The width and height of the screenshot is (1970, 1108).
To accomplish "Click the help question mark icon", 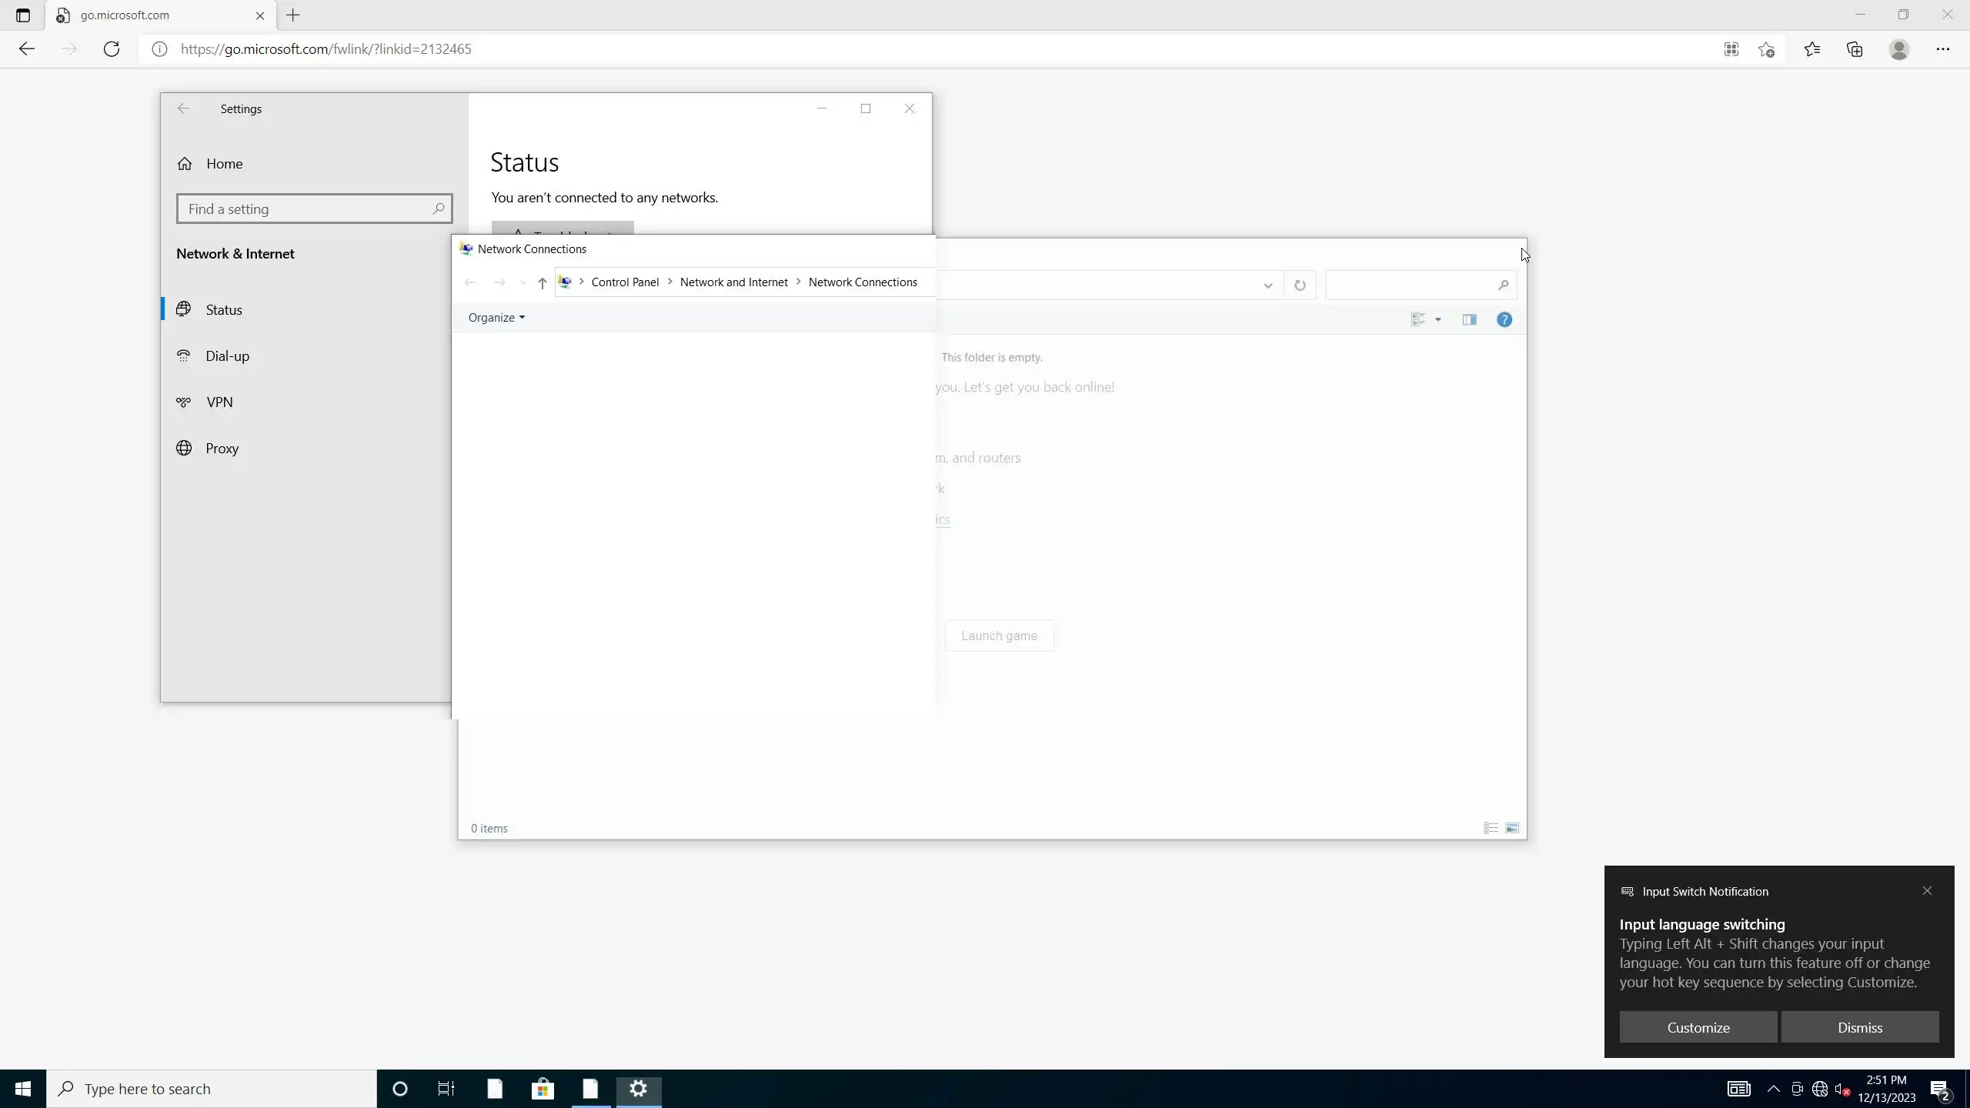I will 1504,319.
